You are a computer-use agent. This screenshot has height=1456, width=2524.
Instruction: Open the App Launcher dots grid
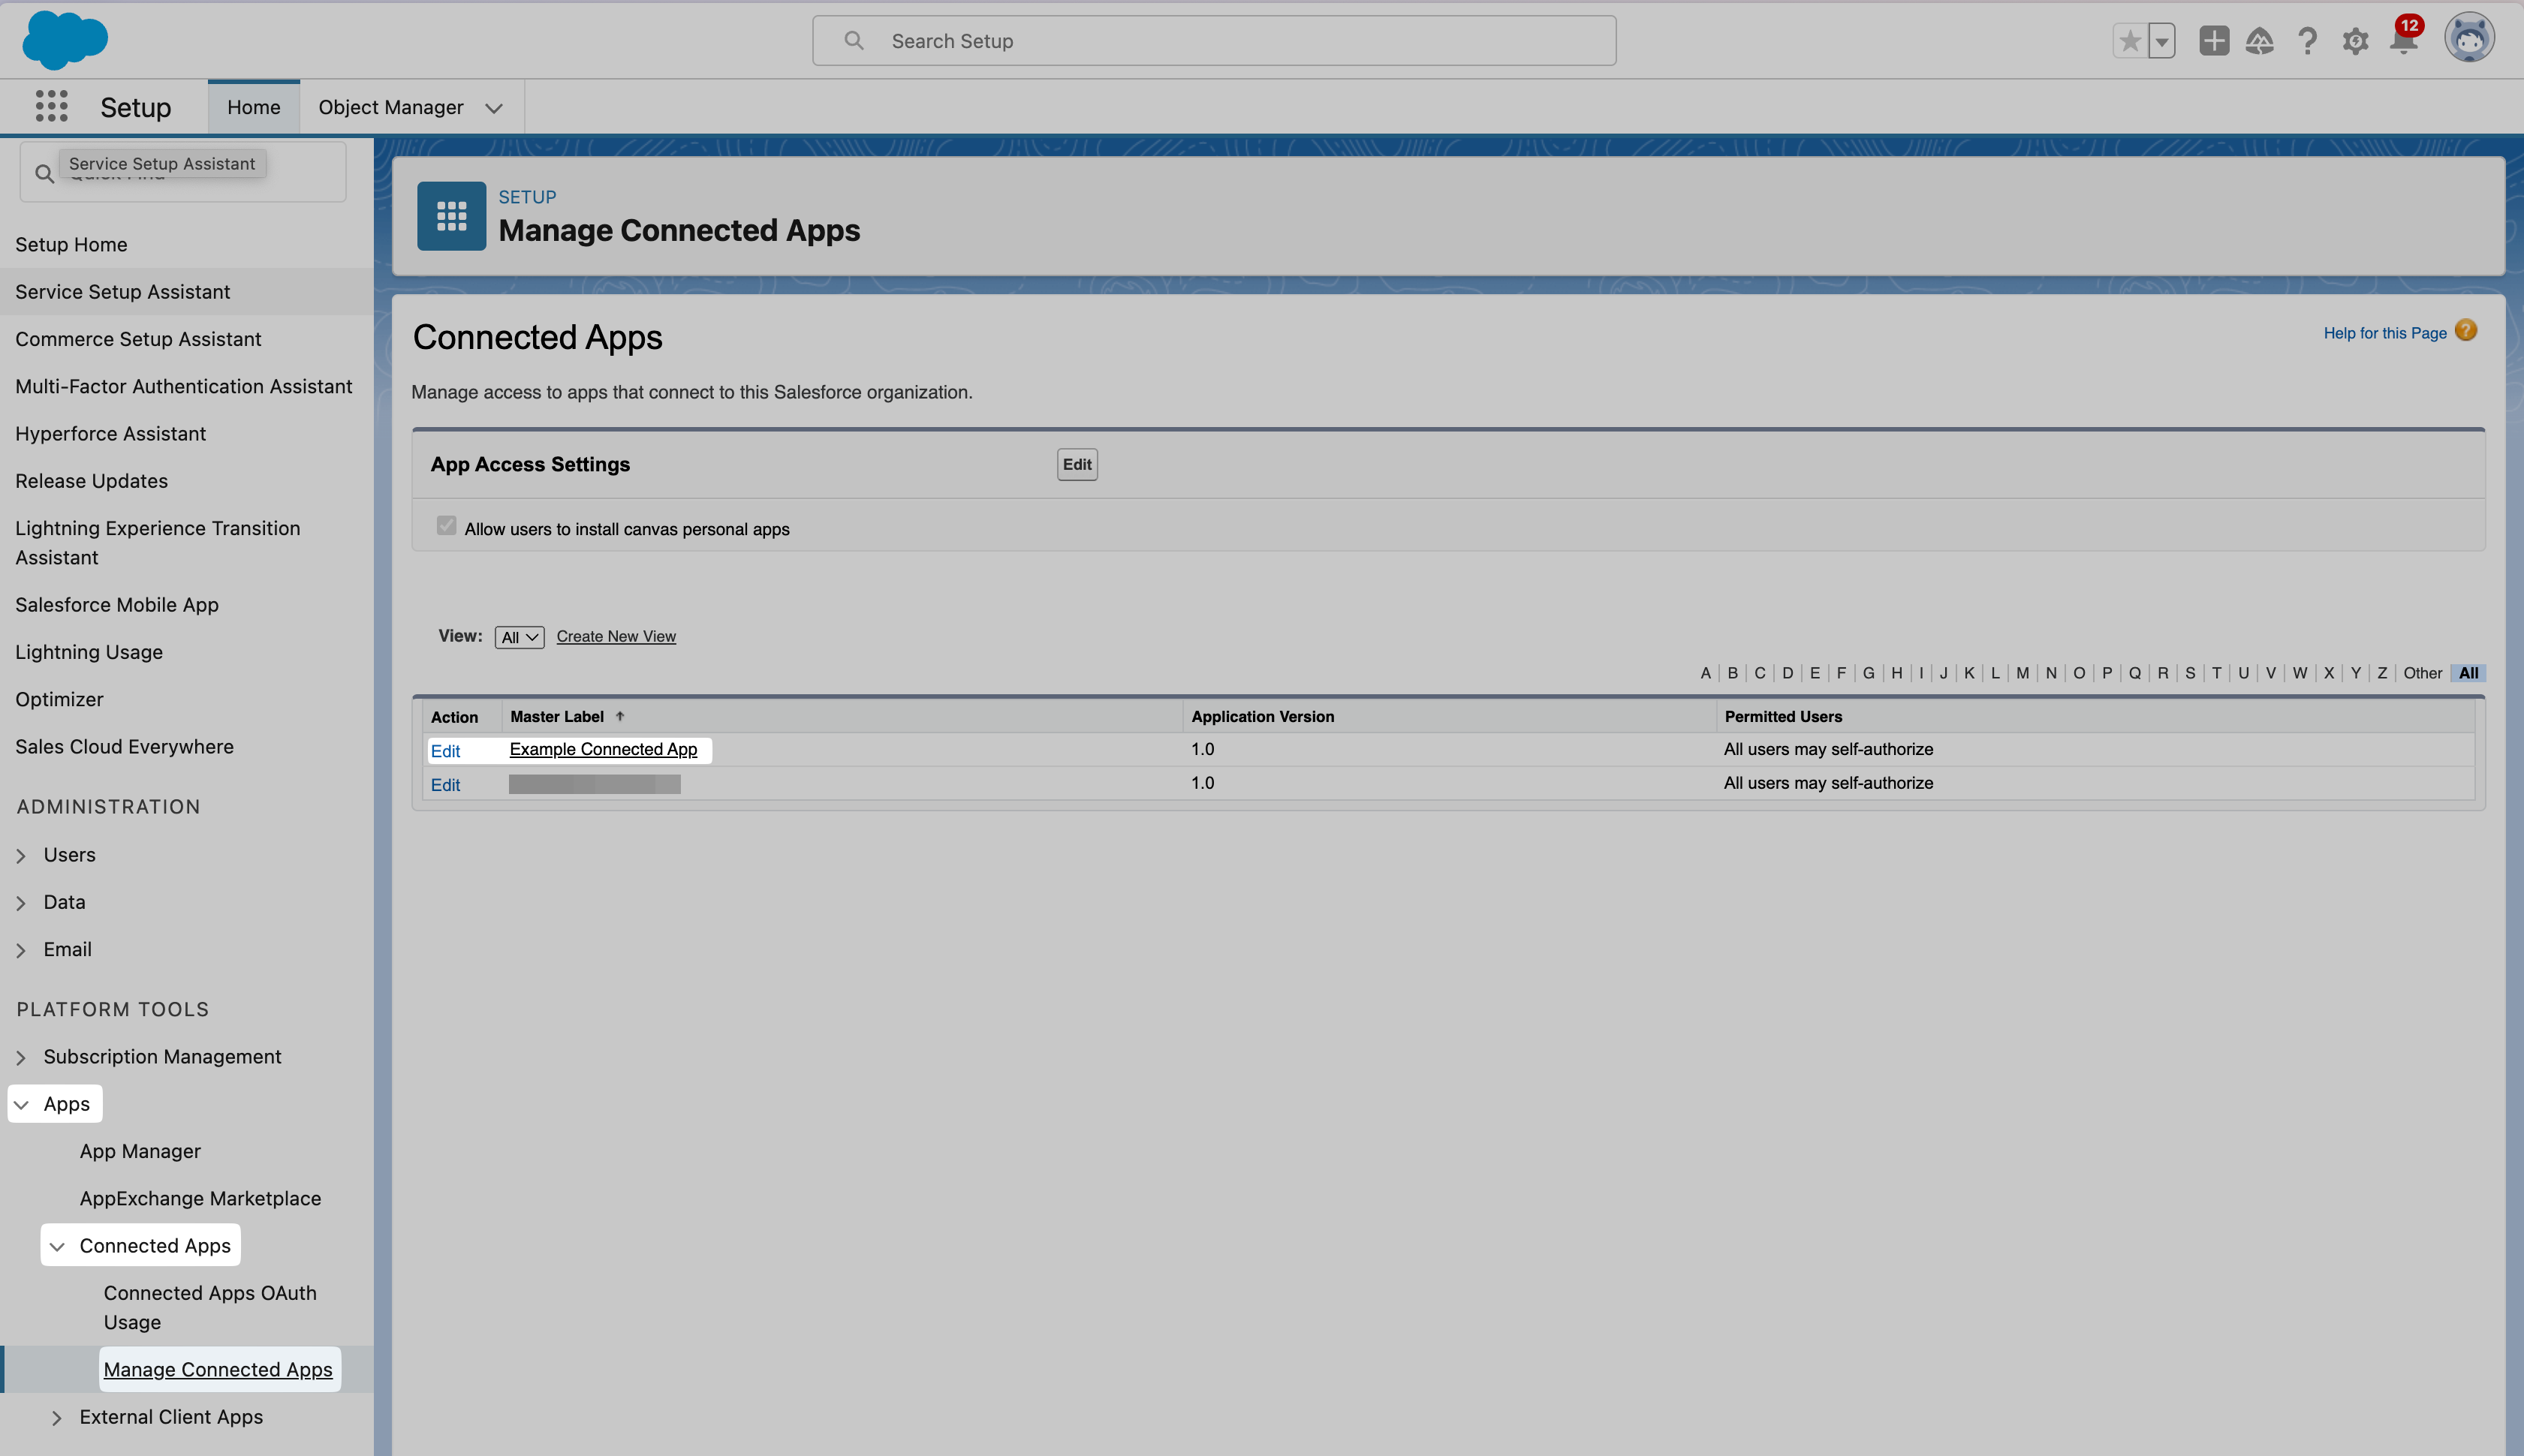pos(51,106)
